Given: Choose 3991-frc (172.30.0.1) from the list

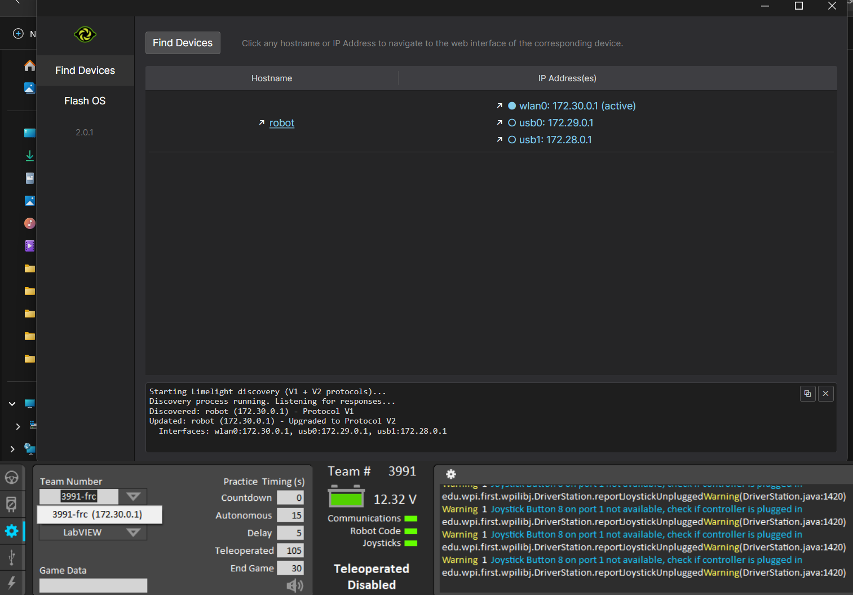Looking at the screenshot, I should point(98,514).
